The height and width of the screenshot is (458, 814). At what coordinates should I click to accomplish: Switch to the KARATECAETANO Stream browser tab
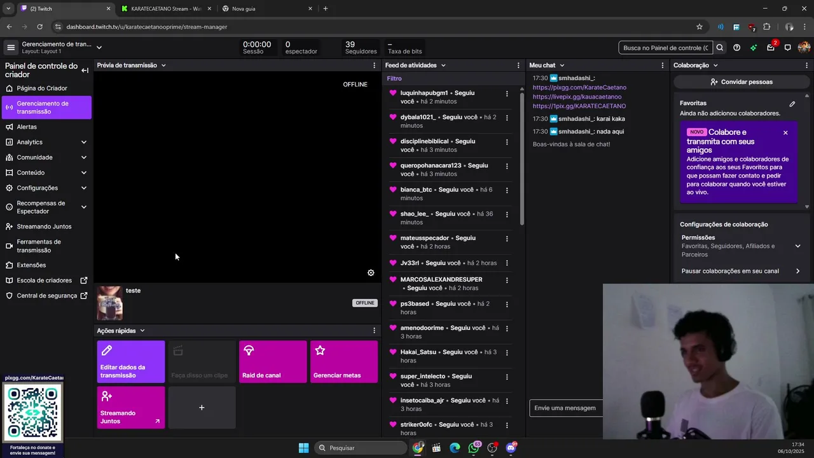pyautogui.click(x=165, y=9)
